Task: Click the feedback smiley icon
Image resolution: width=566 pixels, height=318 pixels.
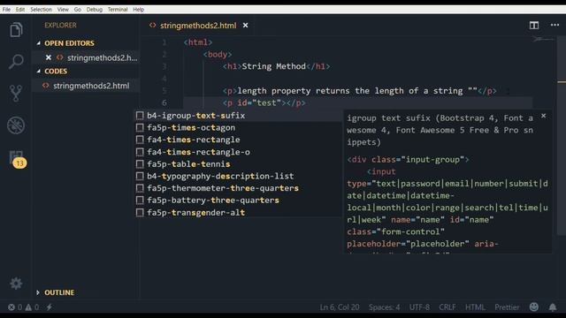Action: pyautogui.click(x=534, y=307)
